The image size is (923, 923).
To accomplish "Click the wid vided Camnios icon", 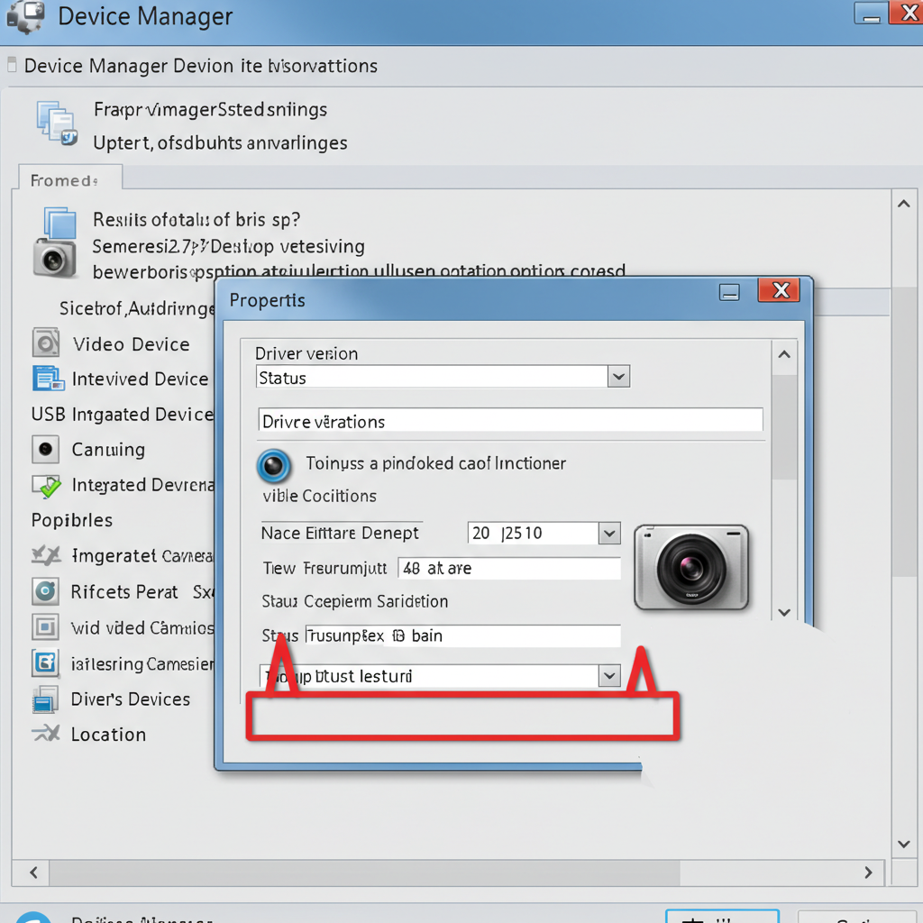I will click(x=45, y=627).
